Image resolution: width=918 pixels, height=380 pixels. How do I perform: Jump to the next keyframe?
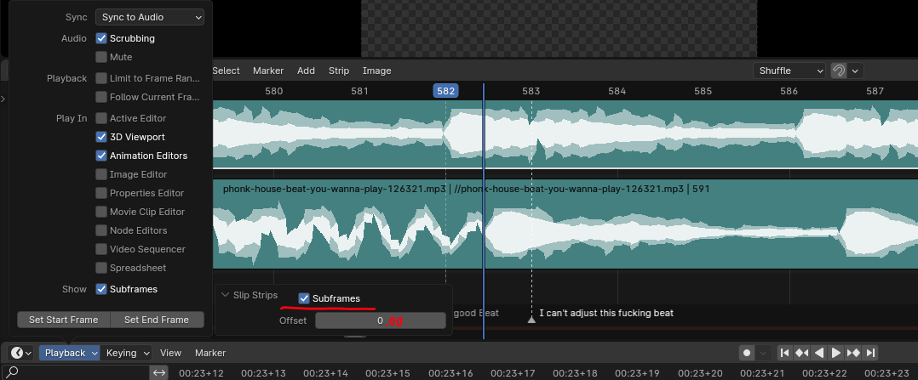click(853, 353)
